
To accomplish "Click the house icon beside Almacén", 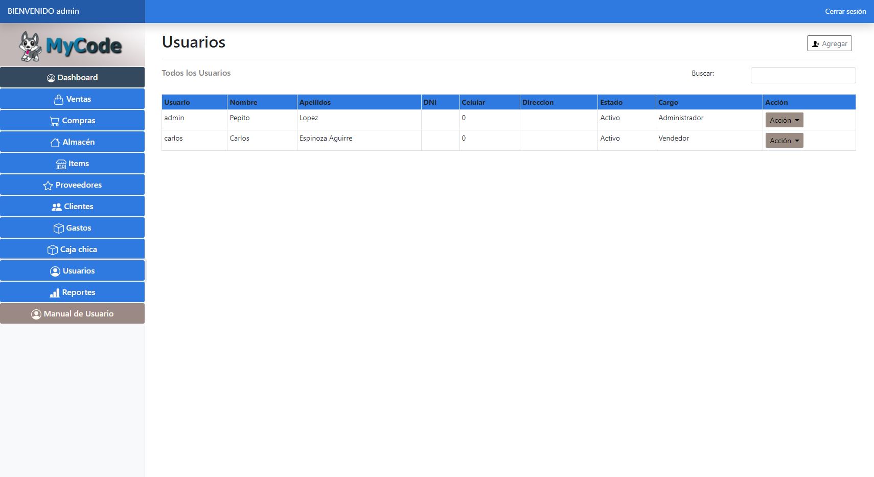I will (x=55, y=143).
